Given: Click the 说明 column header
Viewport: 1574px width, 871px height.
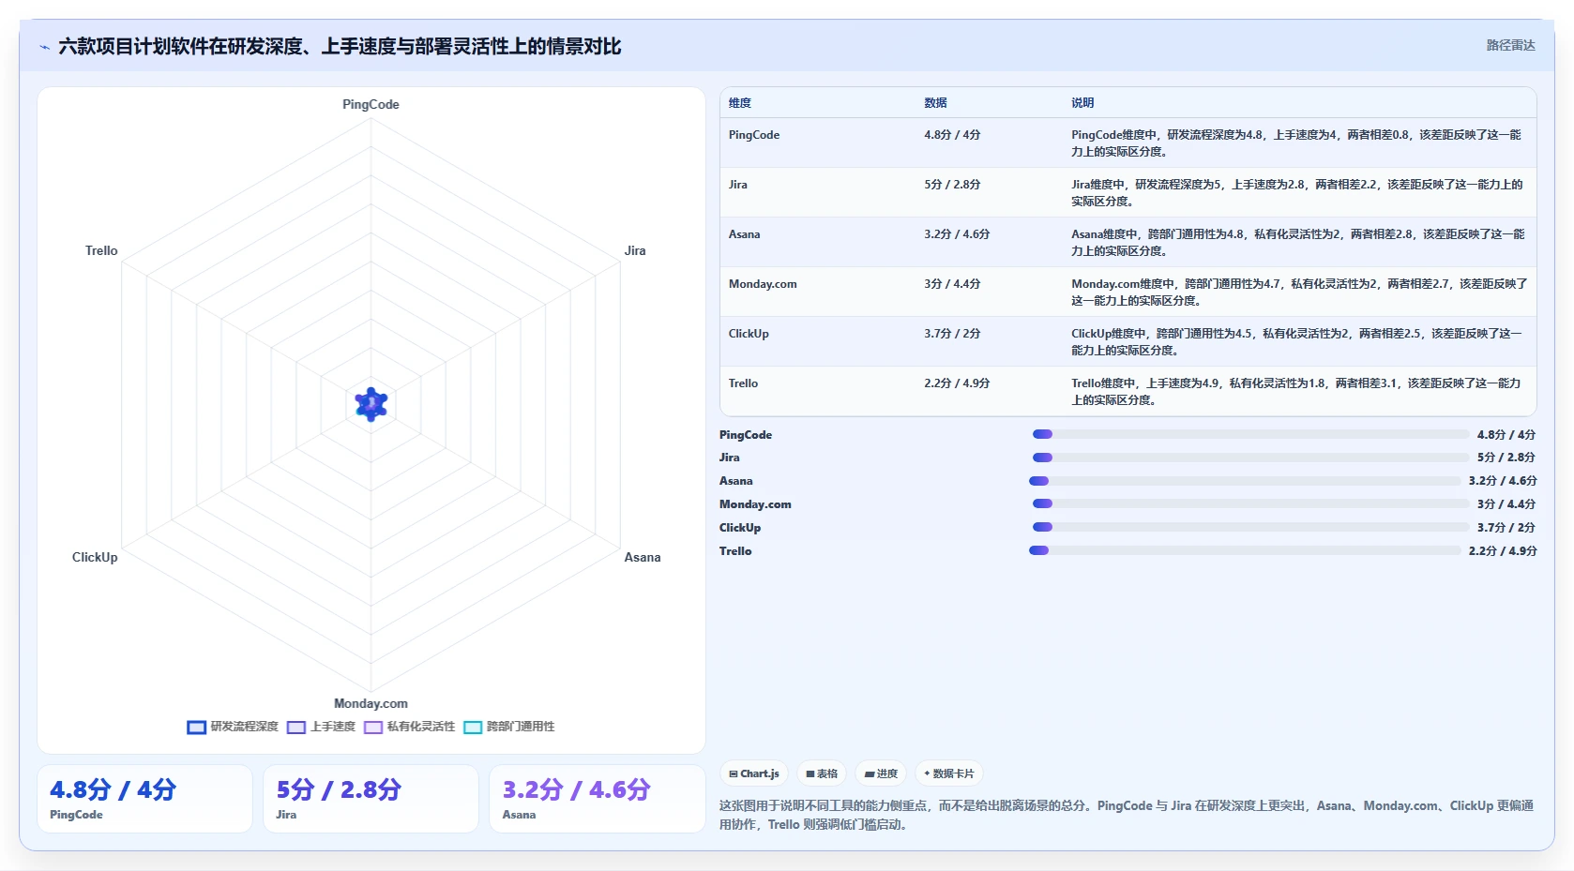Looking at the screenshot, I should tap(1082, 103).
